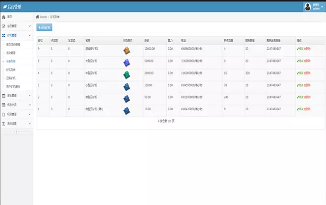The image size is (326, 205).
Task: Click the edit-pad icon next to 会员管理
Action: (x=3, y=26)
